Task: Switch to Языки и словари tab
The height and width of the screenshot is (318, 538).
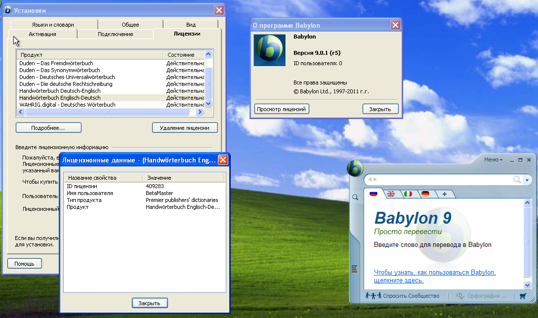Action: (53, 25)
